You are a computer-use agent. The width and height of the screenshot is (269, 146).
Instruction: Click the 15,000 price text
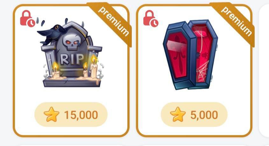[x=81, y=115]
